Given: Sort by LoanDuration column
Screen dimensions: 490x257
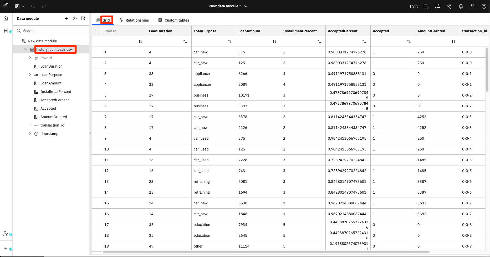Looking at the screenshot, I should 185,42.
